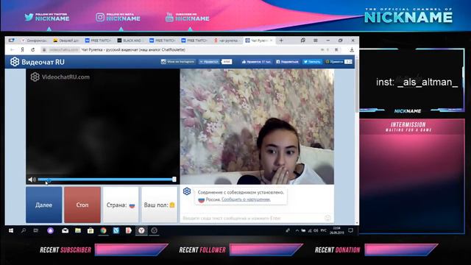Image resolution: width=471 pixels, height=265 pixels.
Task: Click the address bar URL field
Action: [x=180, y=49]
